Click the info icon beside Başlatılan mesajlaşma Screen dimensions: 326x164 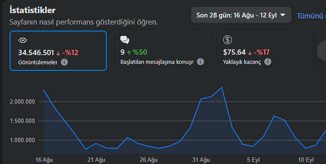(200, 62)
